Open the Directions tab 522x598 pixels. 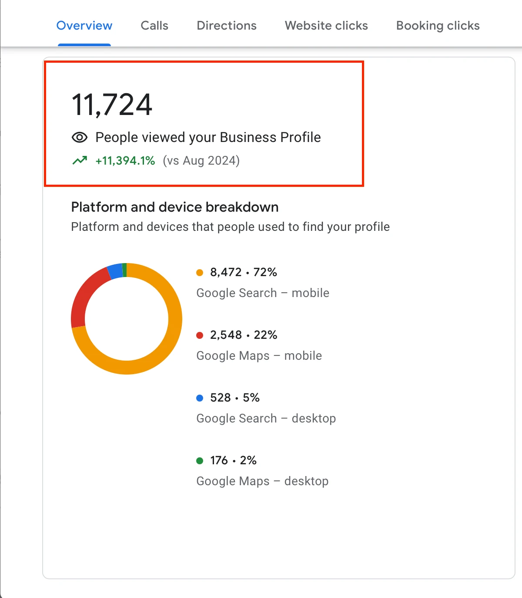click(227, 26)
